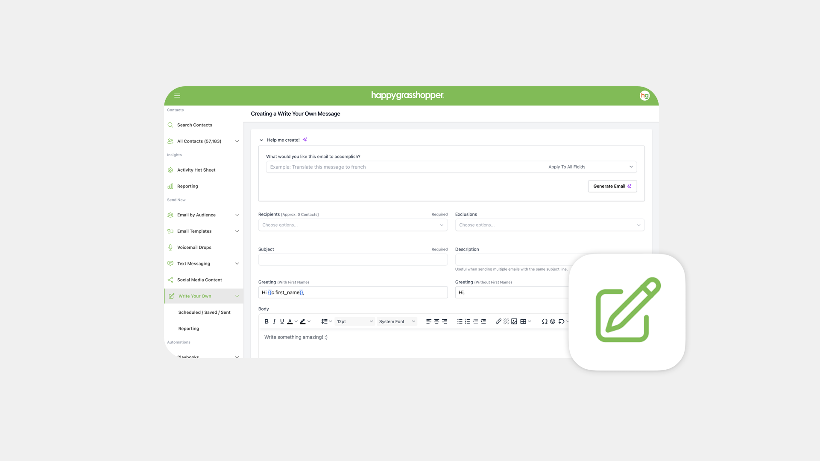Expand the Email Templates chevron

[237, 231]
